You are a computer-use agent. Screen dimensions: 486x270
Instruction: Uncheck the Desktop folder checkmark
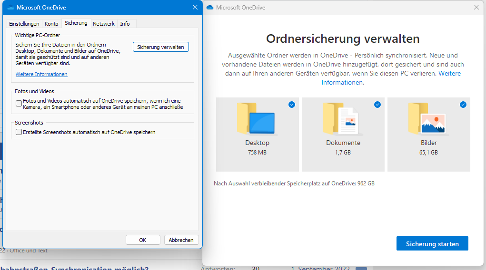tap(292, 105)
